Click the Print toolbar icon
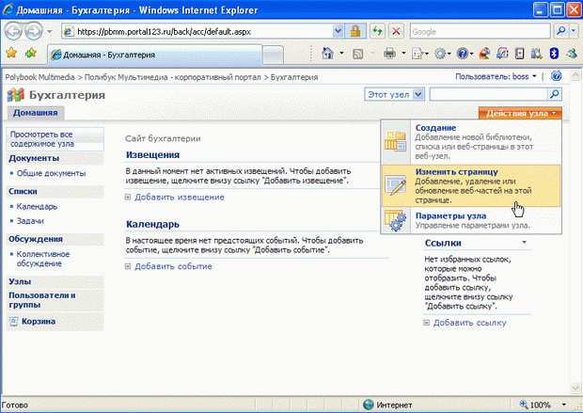The image size is (583, 413). (x=389, y=55)
